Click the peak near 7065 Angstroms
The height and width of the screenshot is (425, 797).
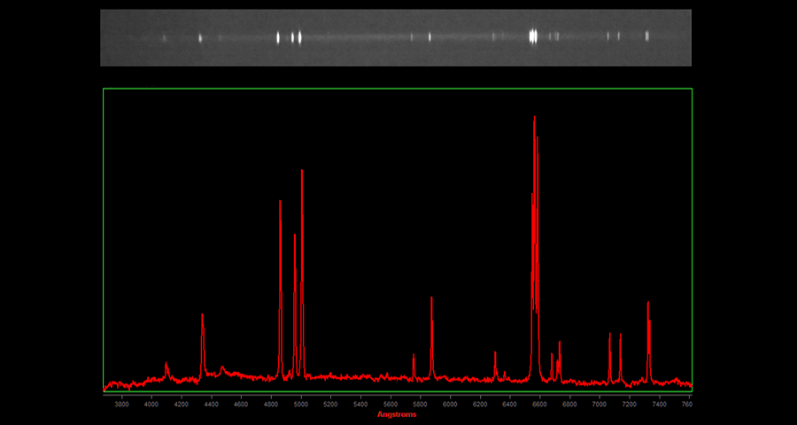click(609, 335)
